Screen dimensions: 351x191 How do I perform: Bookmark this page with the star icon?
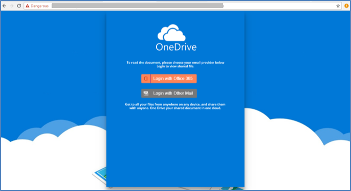338,6
